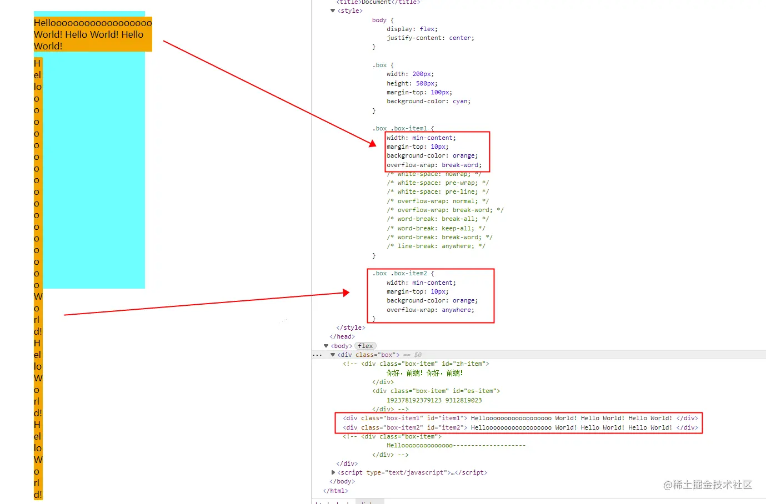Click the comment "word-break: break-word;"
The height and width of the screenshot is (504, 766).
point(439,237)
